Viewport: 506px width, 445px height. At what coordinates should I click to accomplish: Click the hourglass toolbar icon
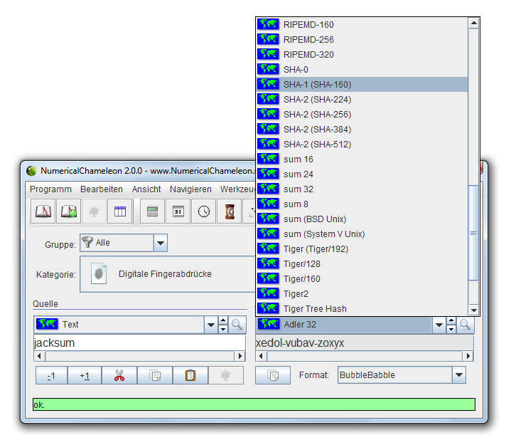click(230, 211)
